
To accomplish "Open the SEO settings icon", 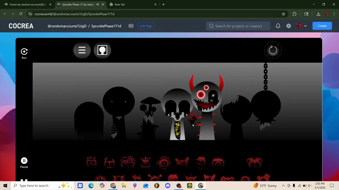I will click(131, 26).
